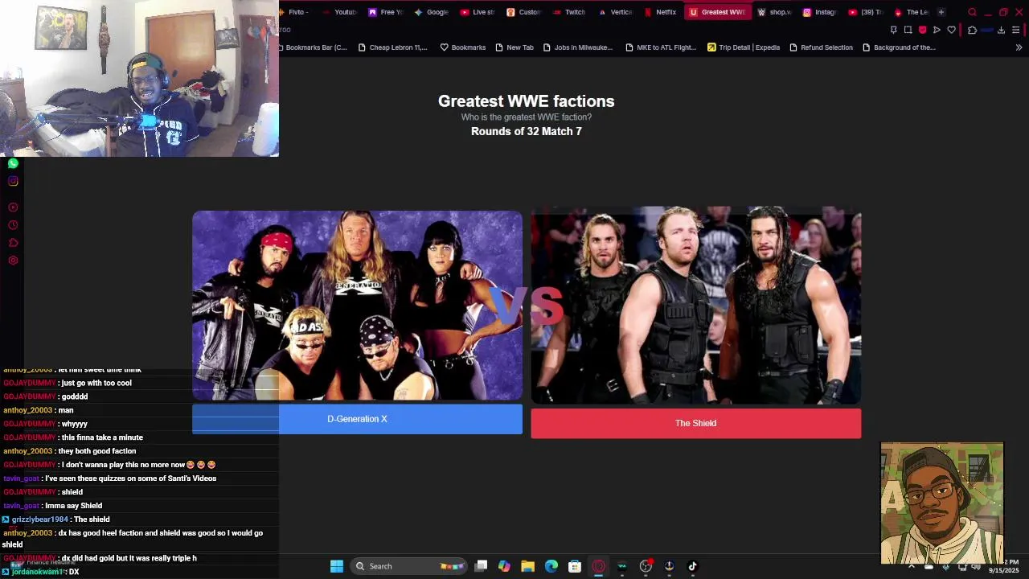
Task: Open Background of the... bookmark
Action: pyautogui.click(x=899, y=47)
